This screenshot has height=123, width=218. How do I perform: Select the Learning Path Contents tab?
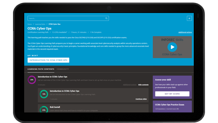(x=41, y=69)
